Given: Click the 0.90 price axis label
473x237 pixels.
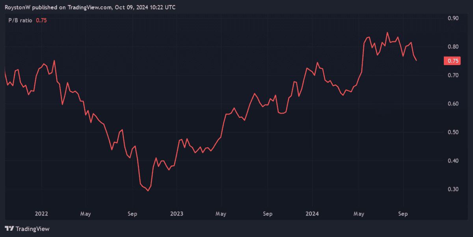Looking at the screenshot, I should coord(453,18).
